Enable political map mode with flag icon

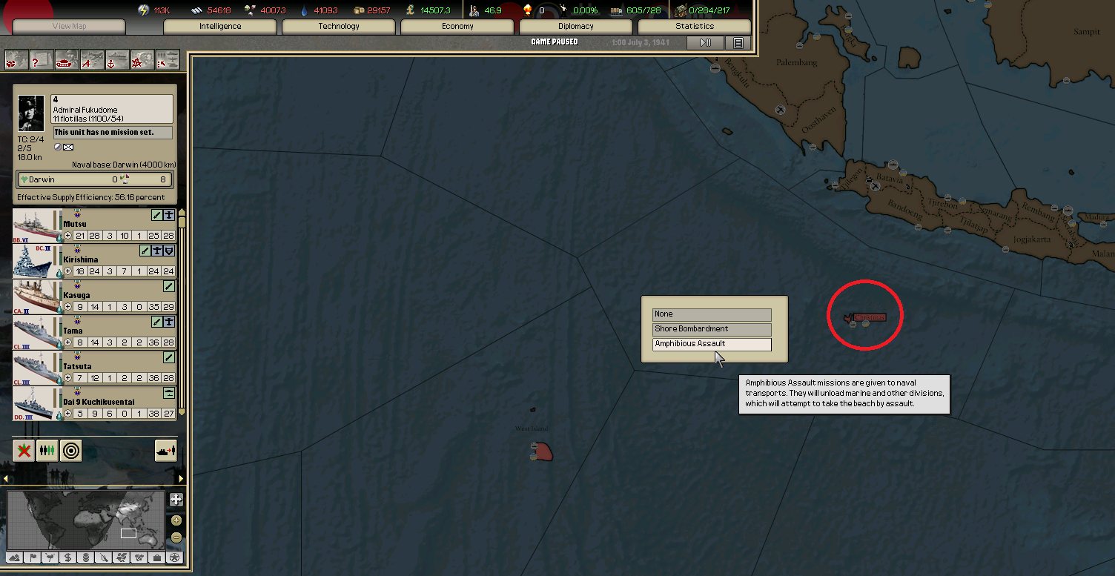coord(32,557)
